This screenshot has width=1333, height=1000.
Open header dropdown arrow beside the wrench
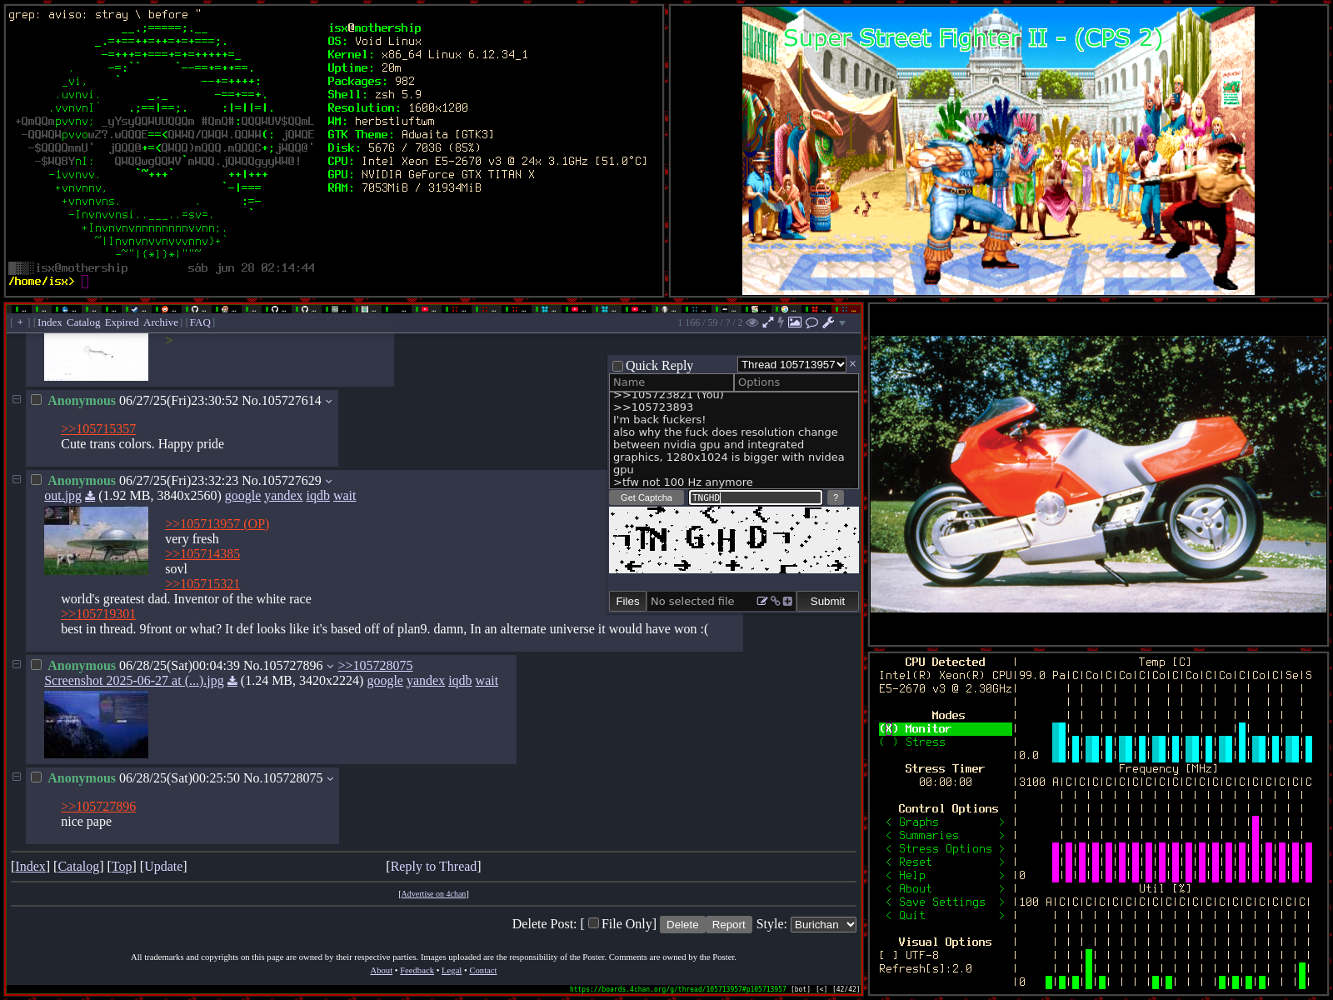pyautogui.click(x=842, y=323)
